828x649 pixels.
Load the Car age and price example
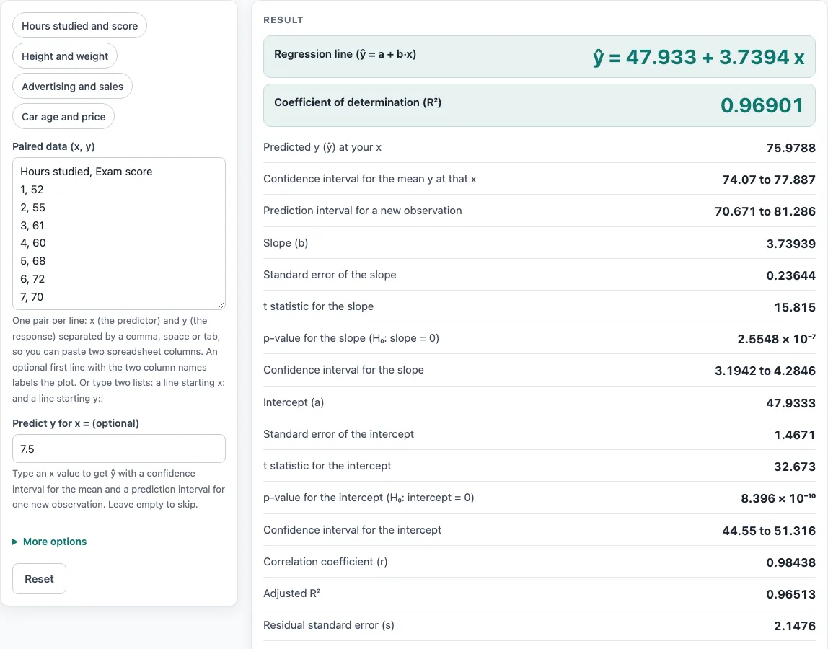63,117
